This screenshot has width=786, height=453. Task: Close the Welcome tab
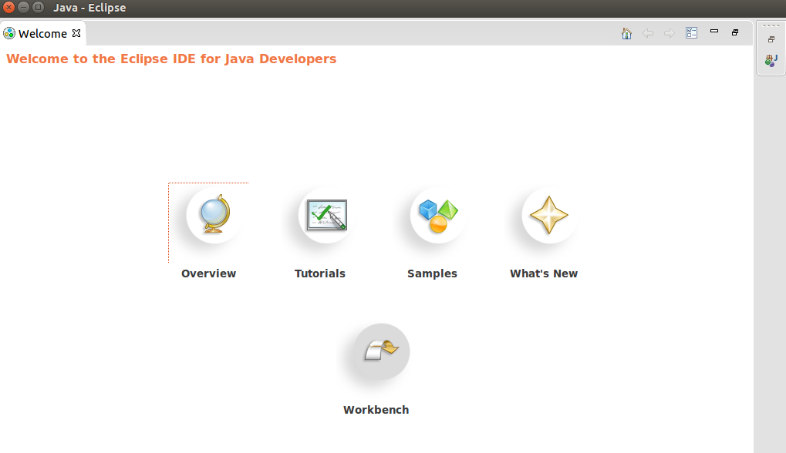click(x=76, y=33)
